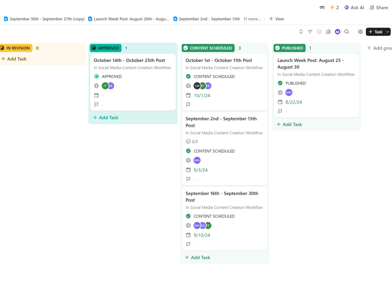The height and width of the screenshot is (294, 392).
Task: Click LM assignee avatar on October 1st card
Action: (x=197, y=86)
